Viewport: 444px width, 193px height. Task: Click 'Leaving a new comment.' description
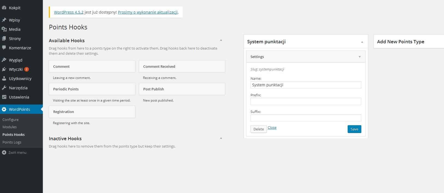click(x=72, y=78)
